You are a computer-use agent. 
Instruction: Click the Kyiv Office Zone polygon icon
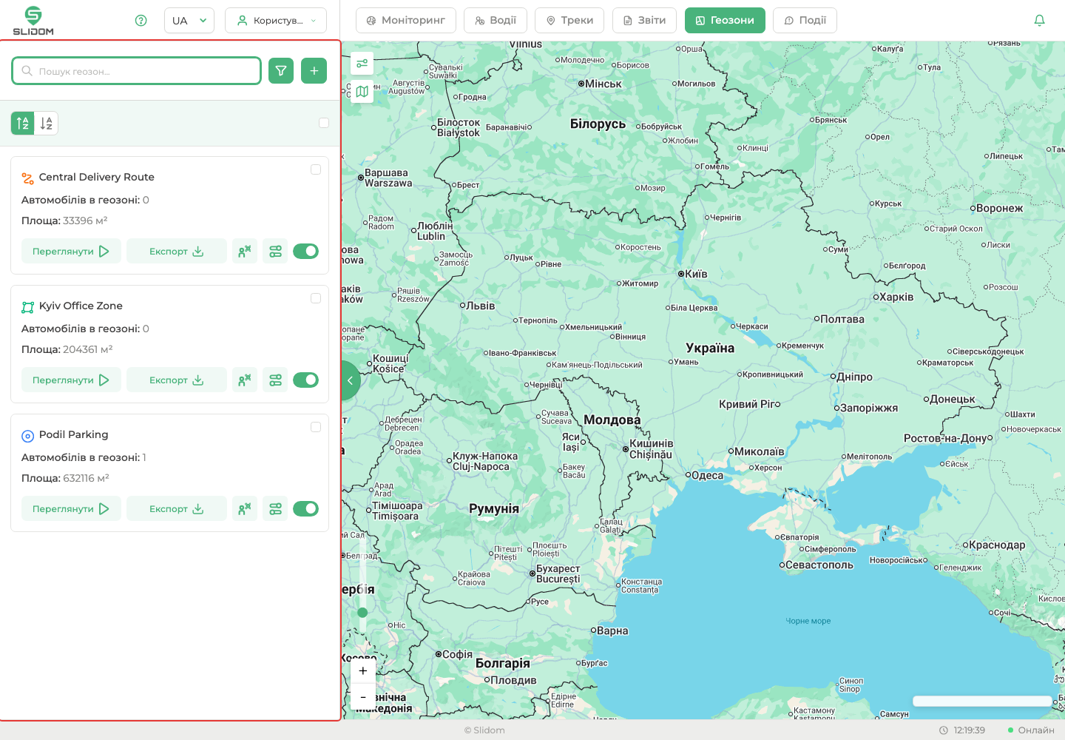point(28,307)
